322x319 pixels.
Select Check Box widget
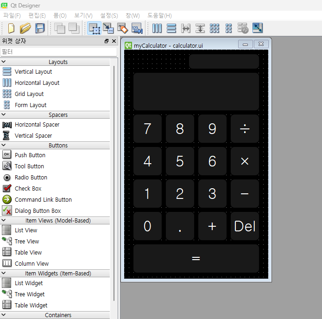(x=28, y=189)
